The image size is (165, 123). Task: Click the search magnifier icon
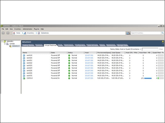(x=163, y=33)
